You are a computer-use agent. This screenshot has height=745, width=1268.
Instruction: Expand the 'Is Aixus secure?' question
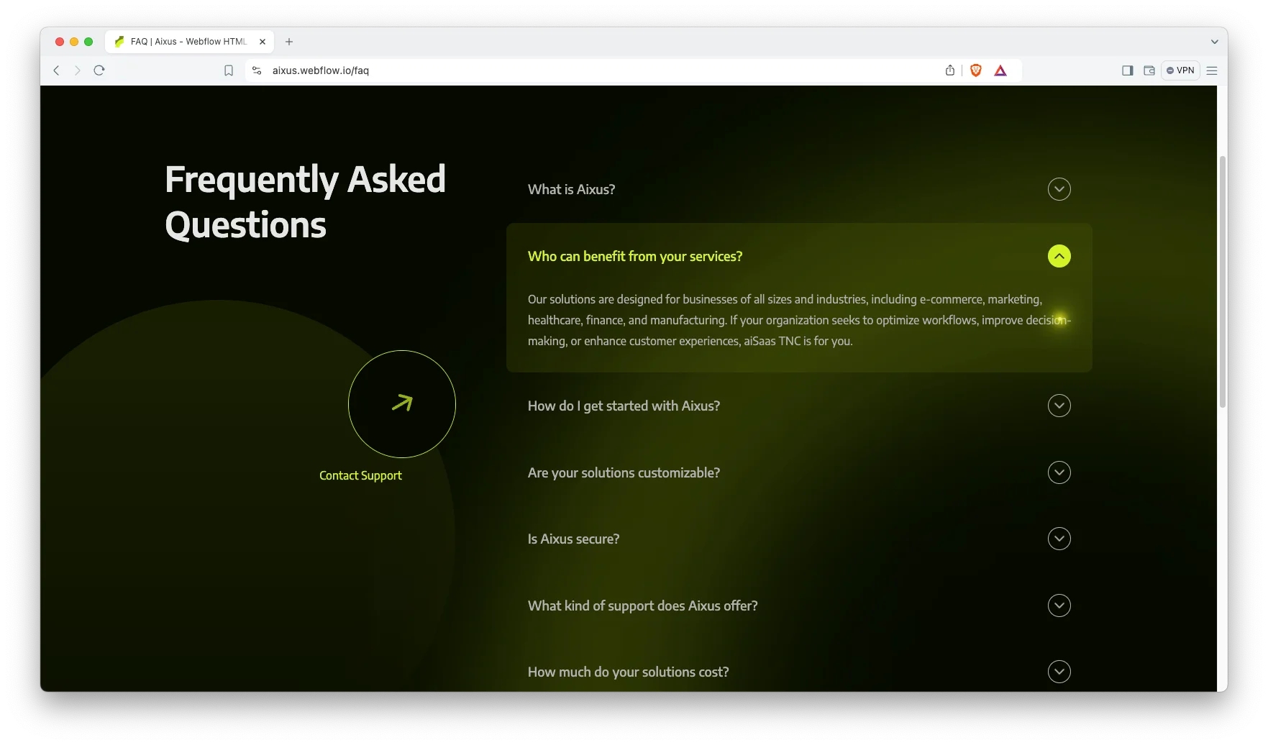(1059, 539)
